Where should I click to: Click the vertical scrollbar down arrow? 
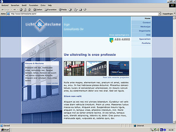[174, 122]
